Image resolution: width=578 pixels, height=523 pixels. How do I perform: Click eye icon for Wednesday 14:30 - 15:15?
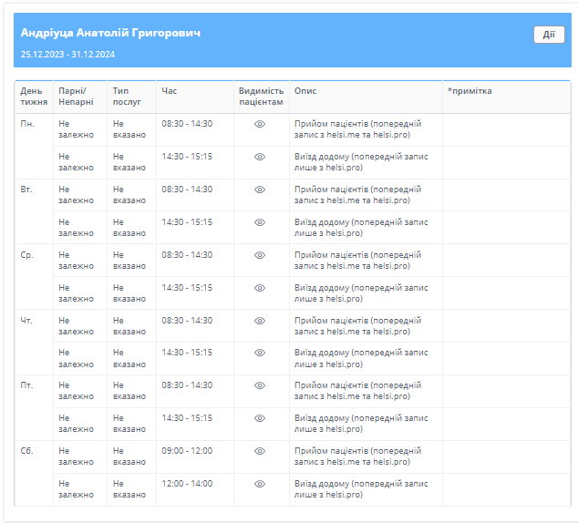(260, 288)
